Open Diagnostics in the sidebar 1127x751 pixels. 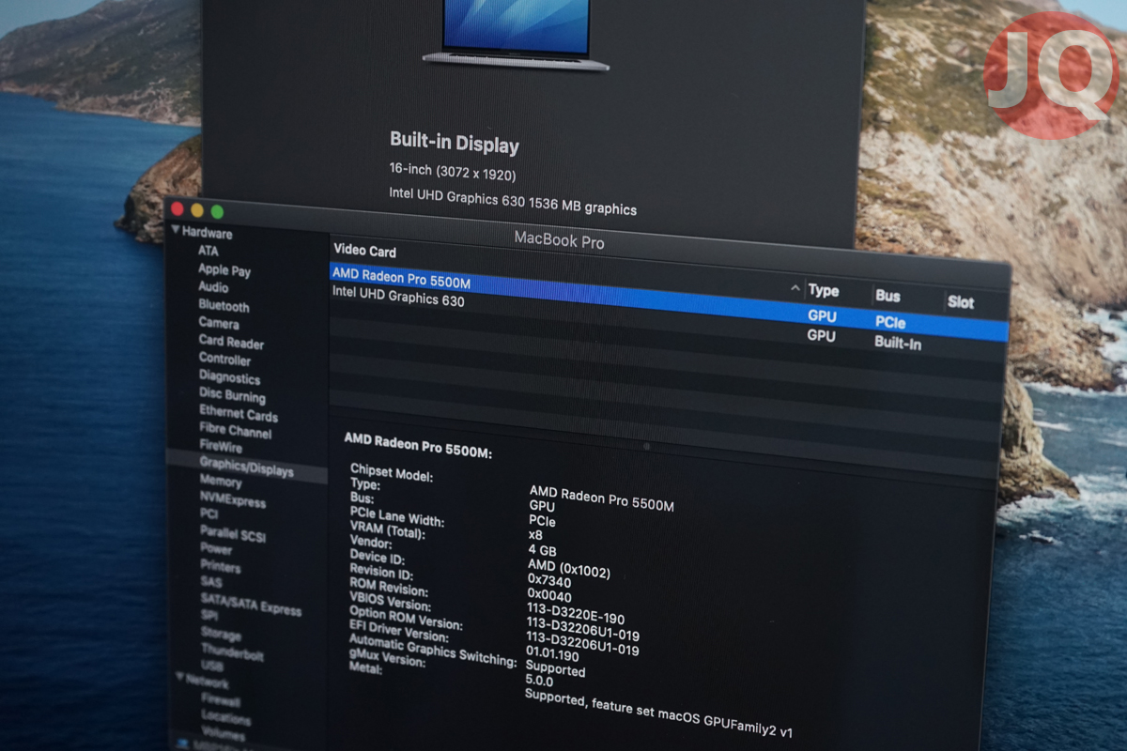click(229, 377)
